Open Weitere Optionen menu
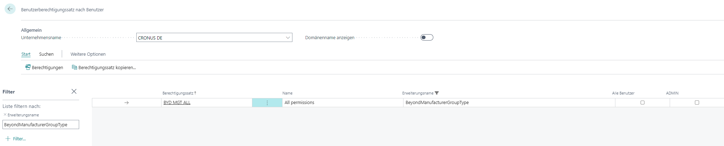The width and height of the screenshot is (724, 146). point(88,54)
